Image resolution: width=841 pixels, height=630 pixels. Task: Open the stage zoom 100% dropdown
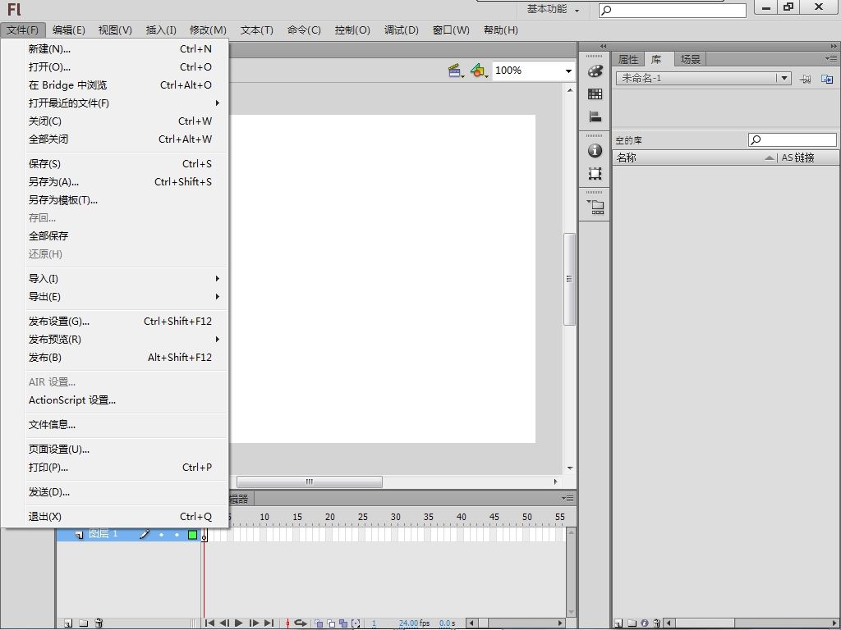click(x=568, y=71)
